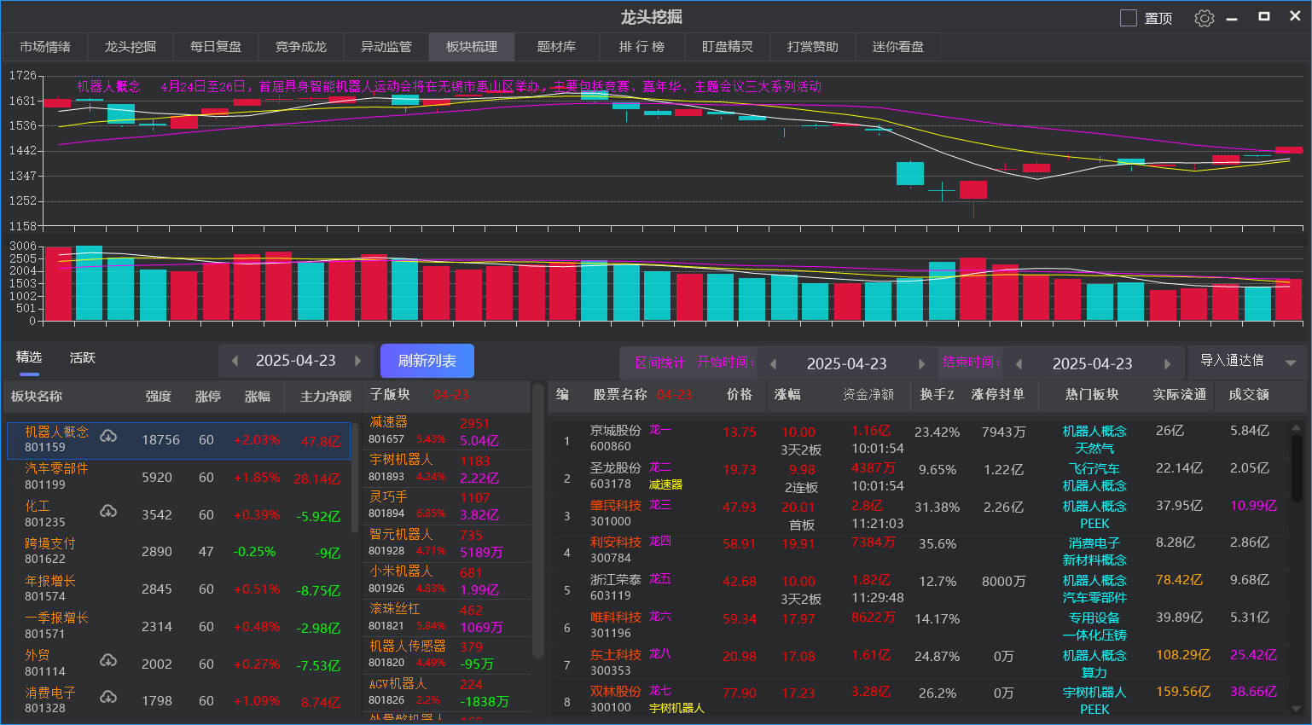Select the 减速器 sub-block
Viewport: 1312px width, 725px height.
pos(448,431)
